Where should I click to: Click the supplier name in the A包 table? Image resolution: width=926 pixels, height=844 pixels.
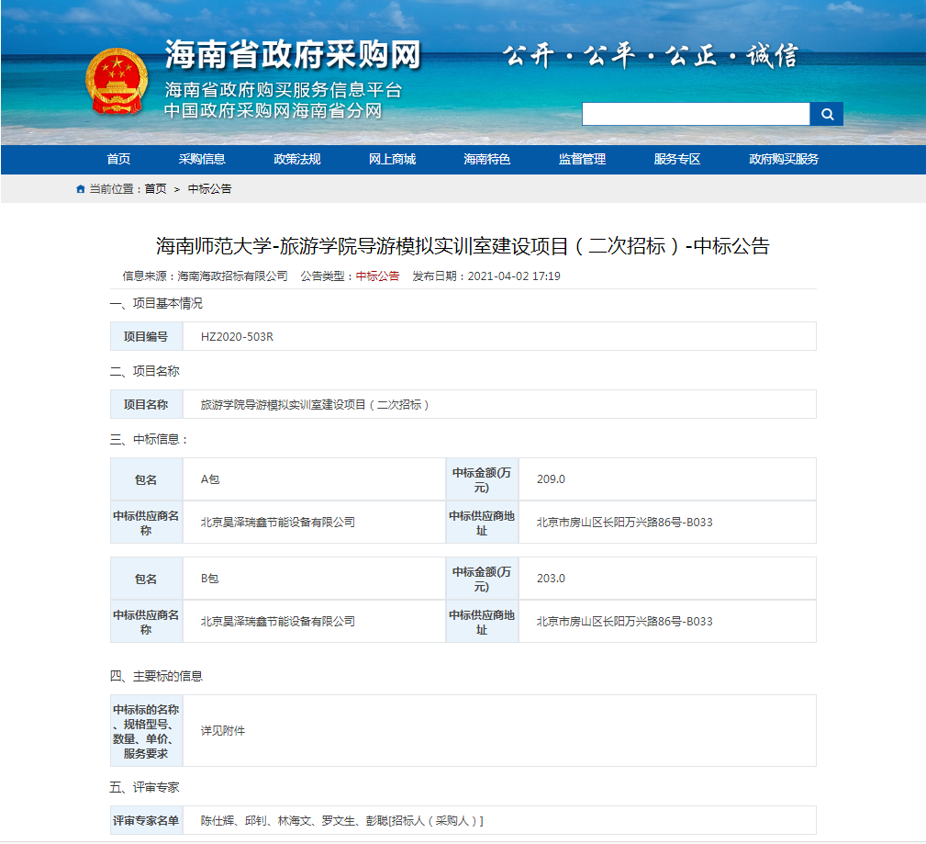point(278,523)
